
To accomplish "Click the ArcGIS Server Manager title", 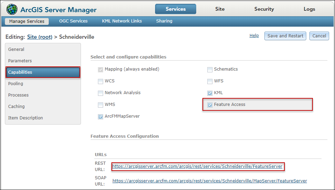I will tap(58, 10).
